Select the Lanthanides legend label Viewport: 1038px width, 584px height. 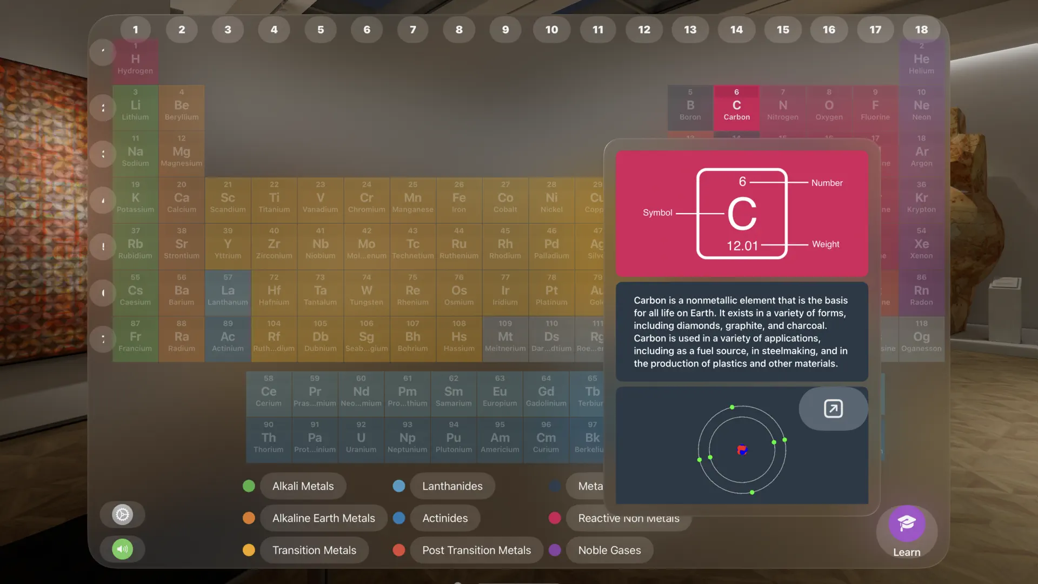(x=453, y=486)
